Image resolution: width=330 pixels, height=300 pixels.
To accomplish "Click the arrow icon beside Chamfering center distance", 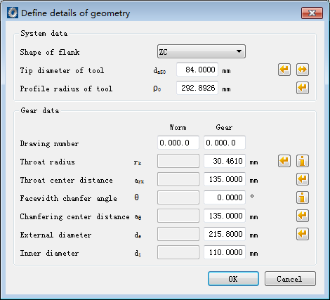I will coord(303,216).
